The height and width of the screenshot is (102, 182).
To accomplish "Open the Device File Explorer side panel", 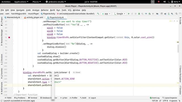I will pos(180,74).
